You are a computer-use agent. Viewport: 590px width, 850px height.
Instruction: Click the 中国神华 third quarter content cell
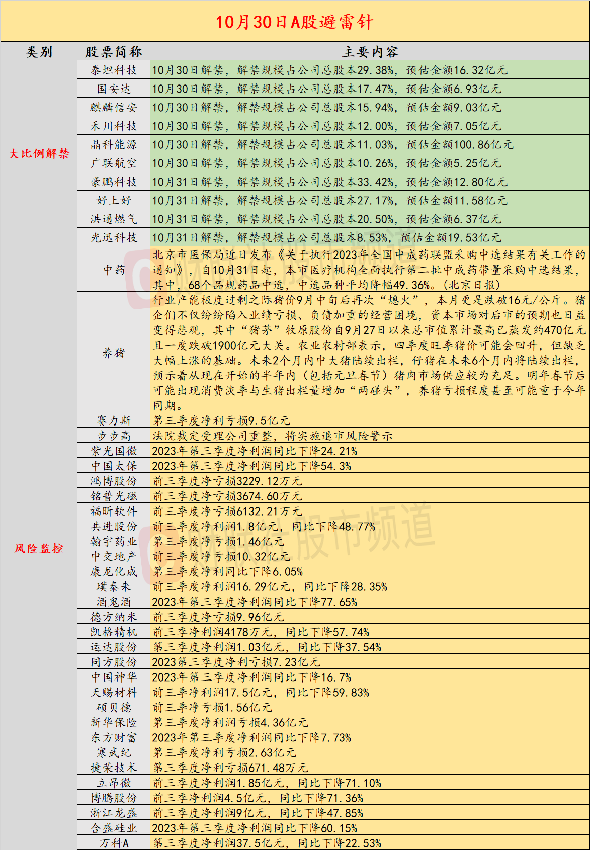tap(370, 677)
